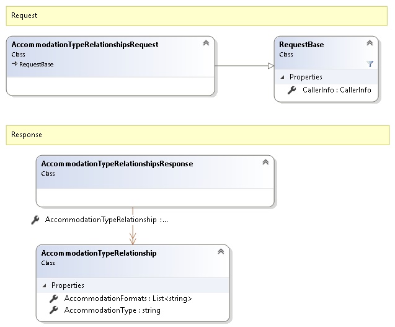Screen dimensions: 395x327
Task: Select AccommodationType : string property
Action: [112, 310]
